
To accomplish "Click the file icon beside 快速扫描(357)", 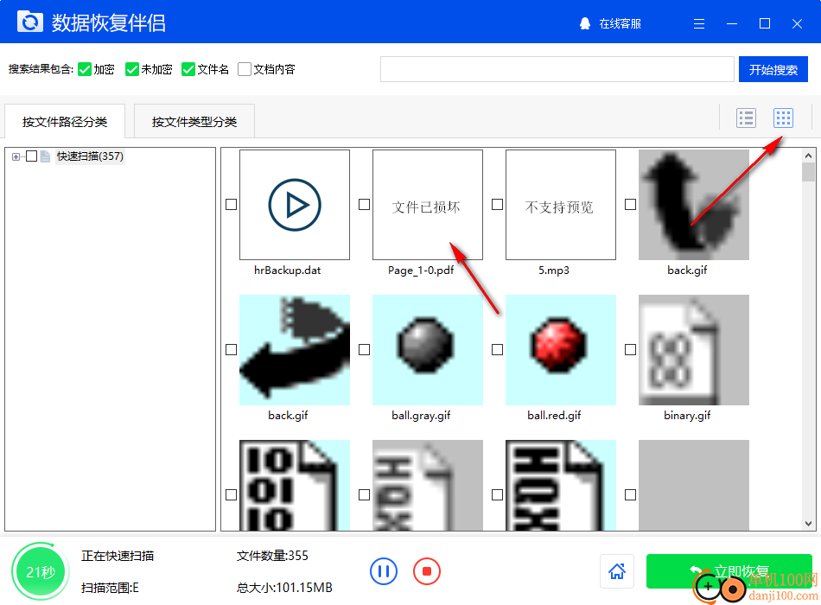I will point(46,156).
